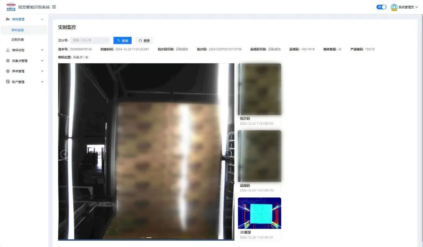423x247 pixels.
Task: Click creation time 2024-12-23 11:21:25.061
Action: click(132, 49)
